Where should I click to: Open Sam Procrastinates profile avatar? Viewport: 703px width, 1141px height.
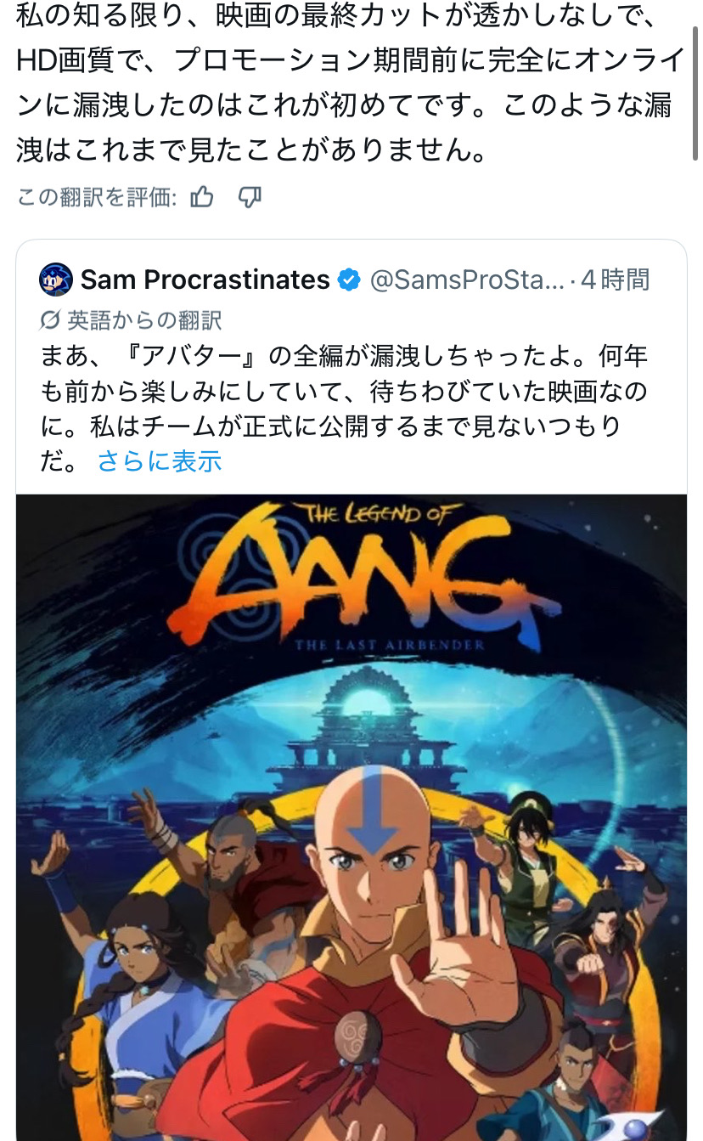56,280
